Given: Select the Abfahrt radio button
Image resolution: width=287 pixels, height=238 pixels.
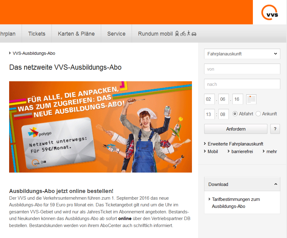Looking at the screenshot, I should coord(235,114).
